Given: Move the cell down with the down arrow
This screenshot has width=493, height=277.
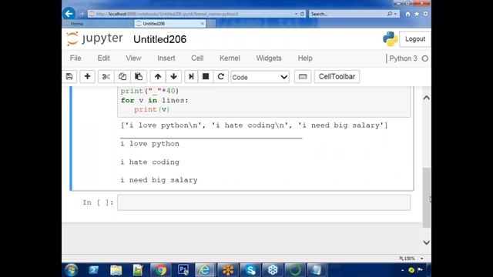Looking at the screenshot, I should pos(173,77).
